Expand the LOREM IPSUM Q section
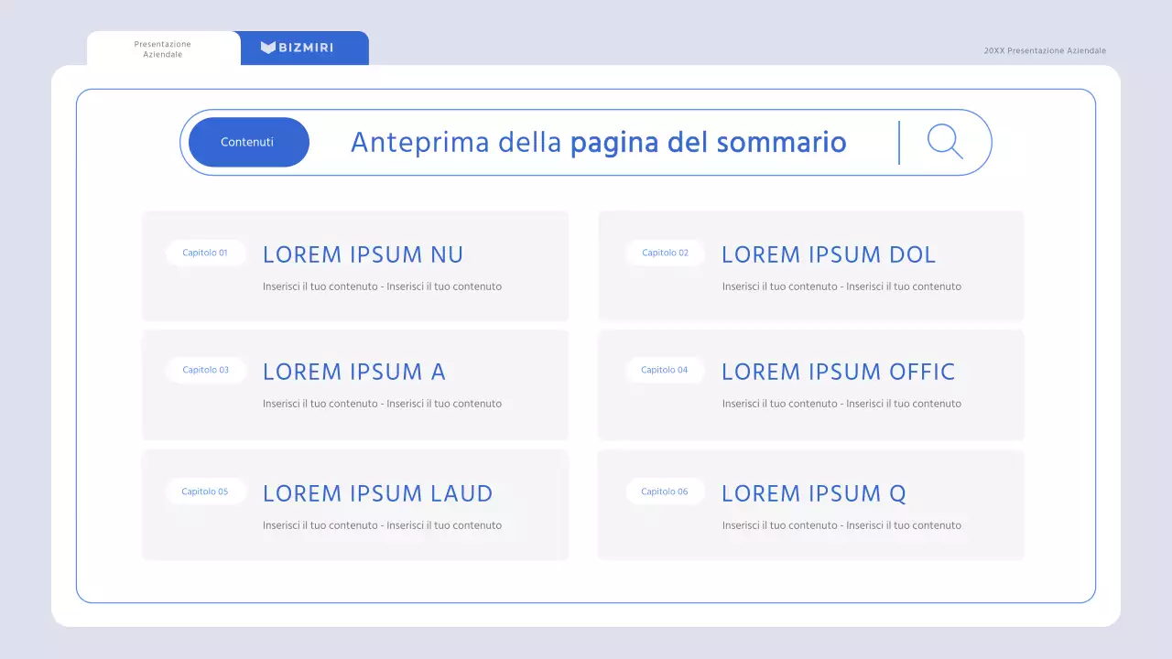Screen dimensions: 1172x659 813,492
